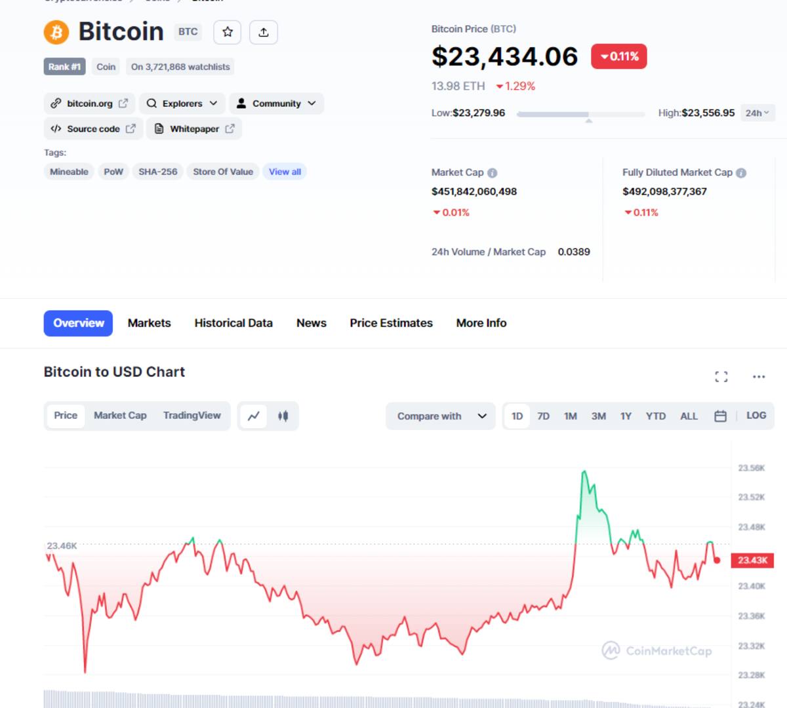The width and height of the screenshot is (787, 708).
Task: Click the share upload icon beside BTC
Action: click(264, 32)
